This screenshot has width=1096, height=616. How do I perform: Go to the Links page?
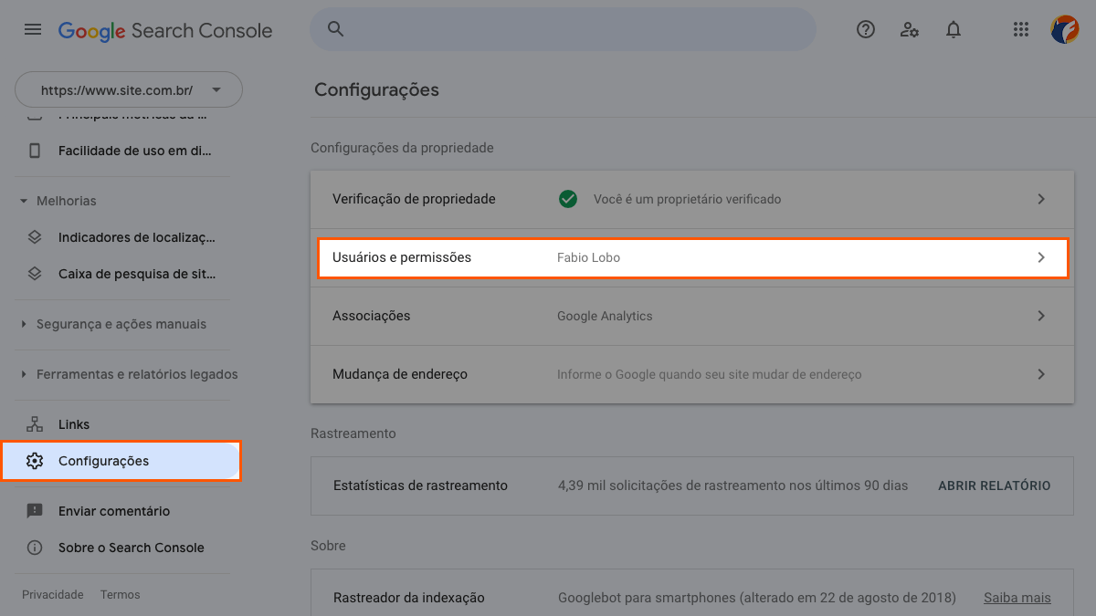[122, 424]
